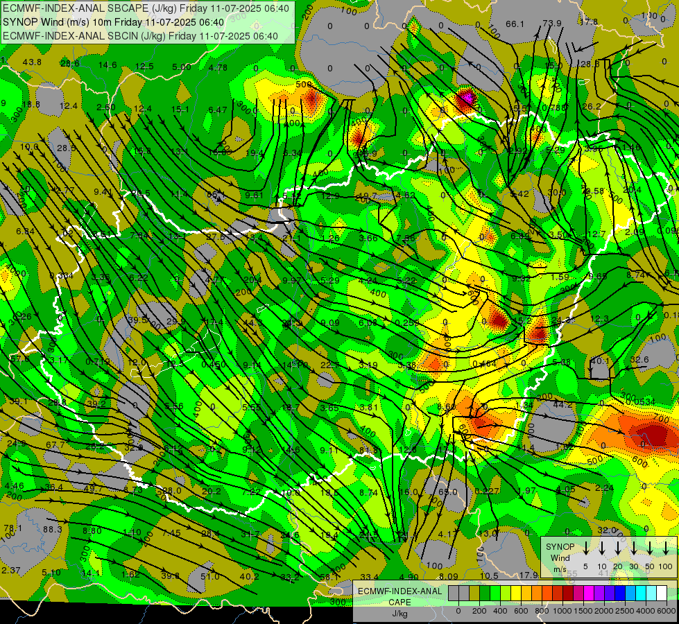Screen dimensions: 679x624
Task: Pick the dark red swatch above 1000 tick
Action: click(x=568, y=593)
